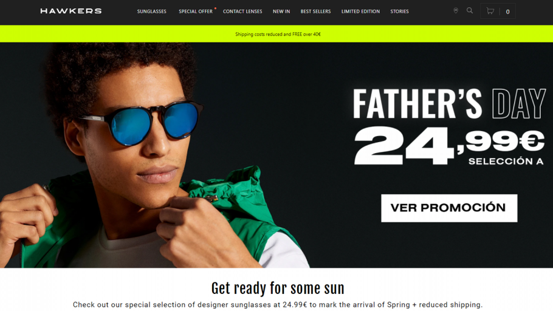Click the red dot on Special Offer
The width and height of the screenshot is (553, 311).
point(215,8)
